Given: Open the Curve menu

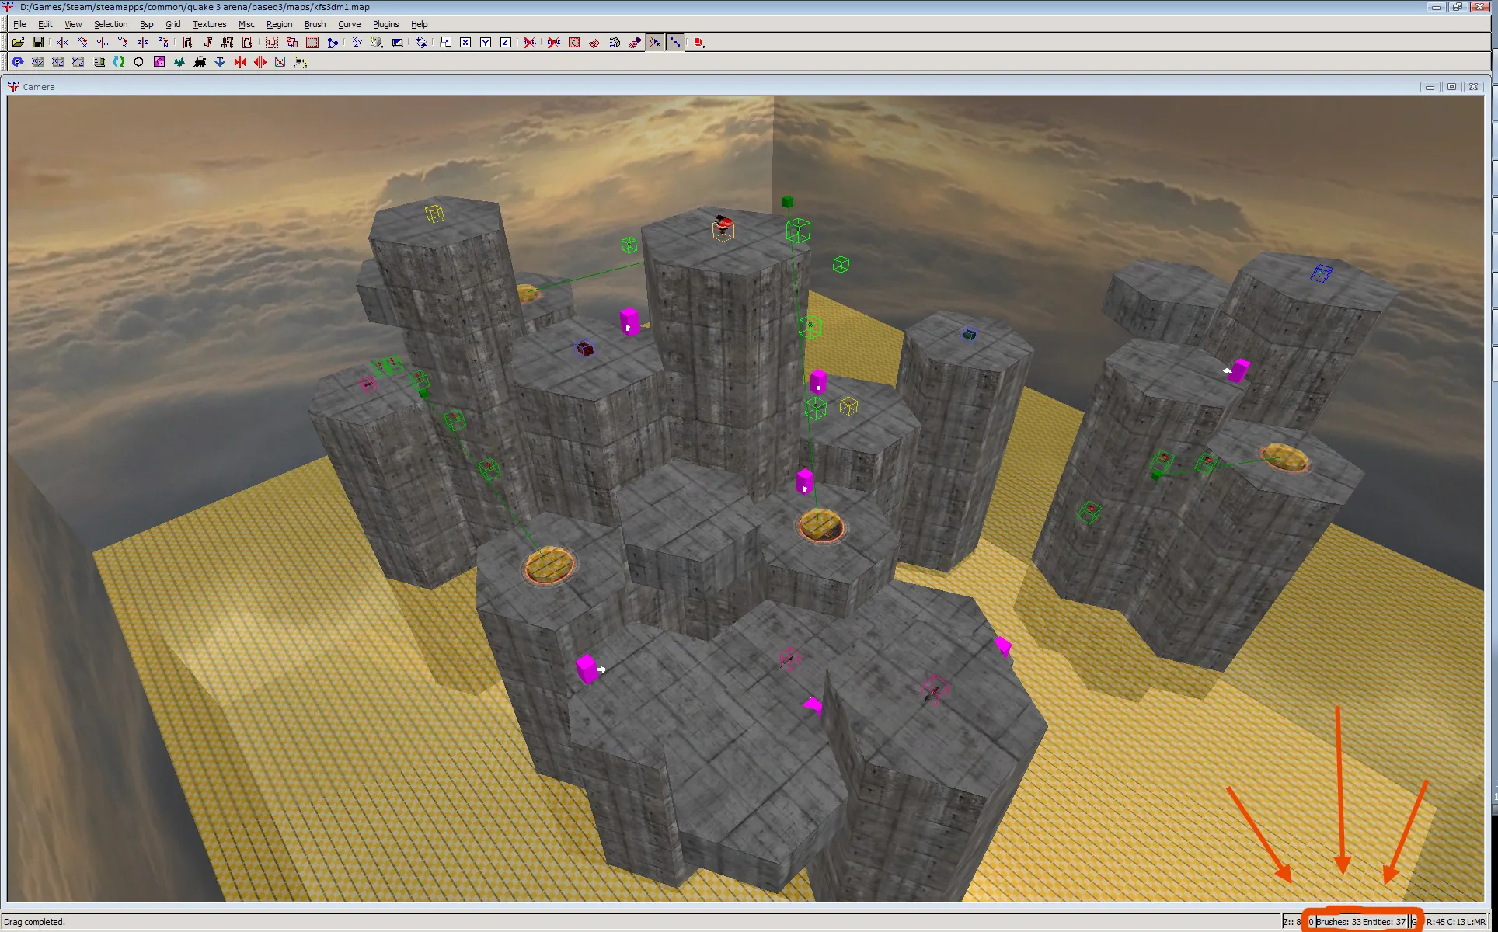Looking at the screenshot, I should 350,24.
